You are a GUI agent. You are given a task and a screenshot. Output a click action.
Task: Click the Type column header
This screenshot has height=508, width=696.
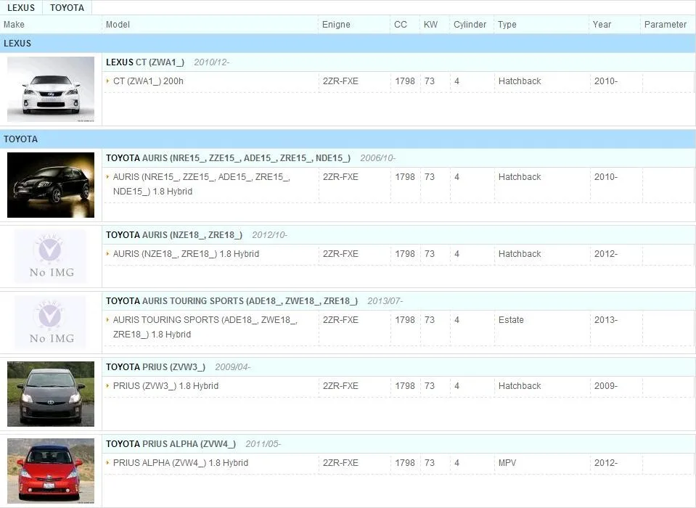point(507,25)
